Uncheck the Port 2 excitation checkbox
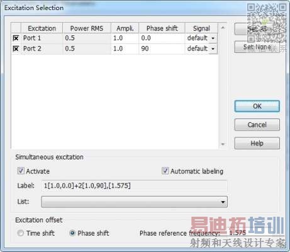290x252 pixels. [16, 49]
